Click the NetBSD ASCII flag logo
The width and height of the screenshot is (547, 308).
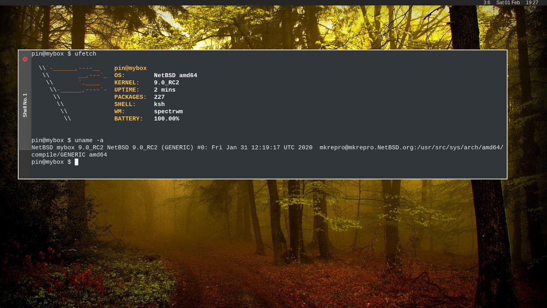point(73,94)
